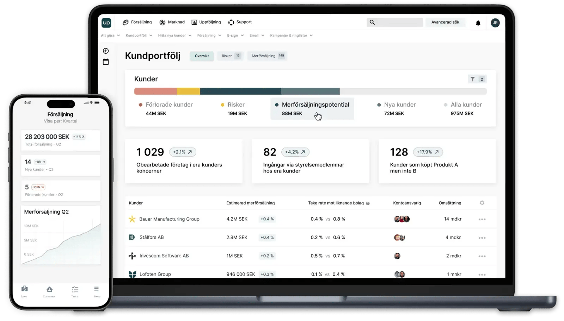Open the JR user profile avatar
The width and height of the screenshot is (564, 321).
pyautogui.click(x=495, y=23)
